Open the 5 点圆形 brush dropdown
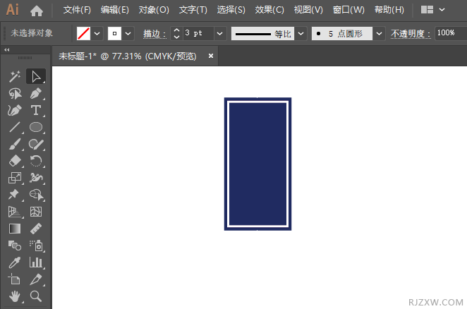Image resolution: width=467 pixels, height=309 pixels. pyautogui.click(x=379, y=33)
